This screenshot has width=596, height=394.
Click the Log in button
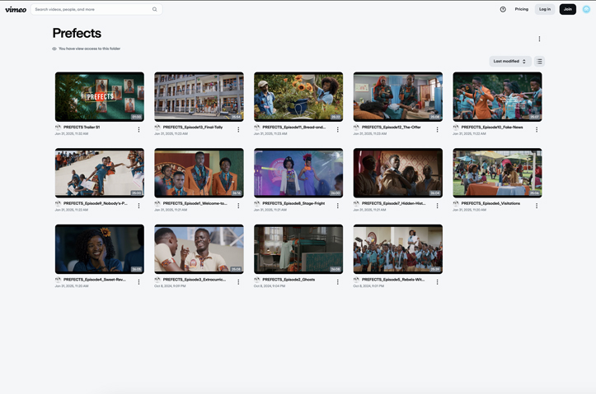[x=545, y=9]
